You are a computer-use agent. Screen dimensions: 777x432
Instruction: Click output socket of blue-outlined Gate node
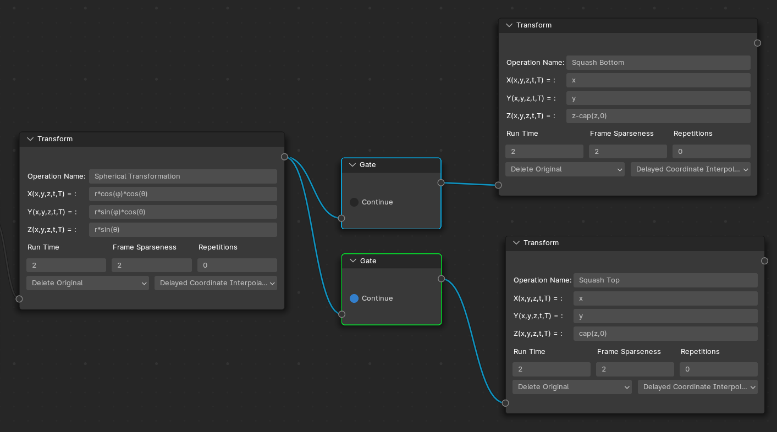click(441, 182)
